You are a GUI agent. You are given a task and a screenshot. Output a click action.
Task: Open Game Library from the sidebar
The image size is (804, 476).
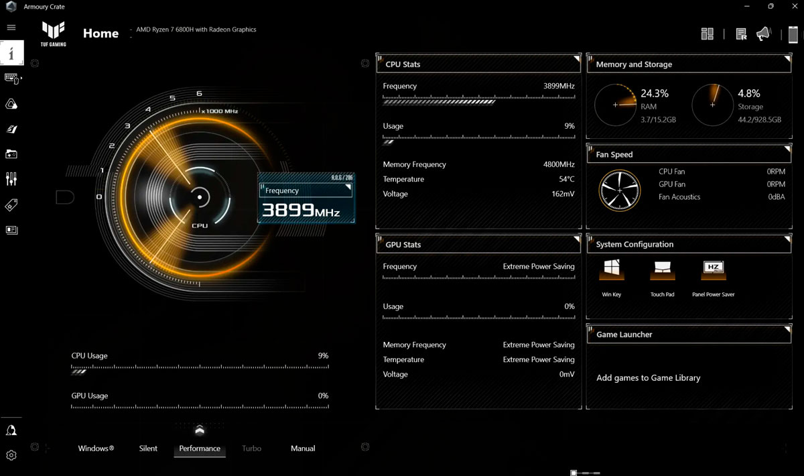point(11,154)
